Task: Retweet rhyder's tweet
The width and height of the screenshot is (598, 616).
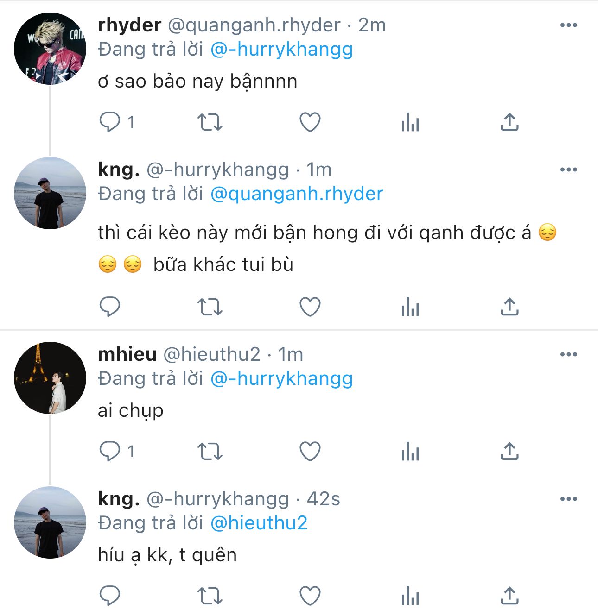Action: tap(210, 122)
